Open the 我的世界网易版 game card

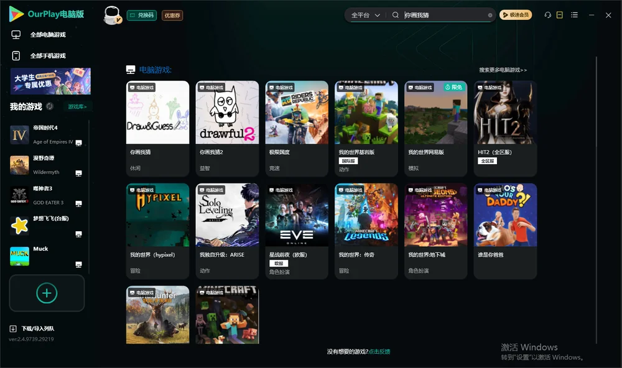tap(436, 129)
